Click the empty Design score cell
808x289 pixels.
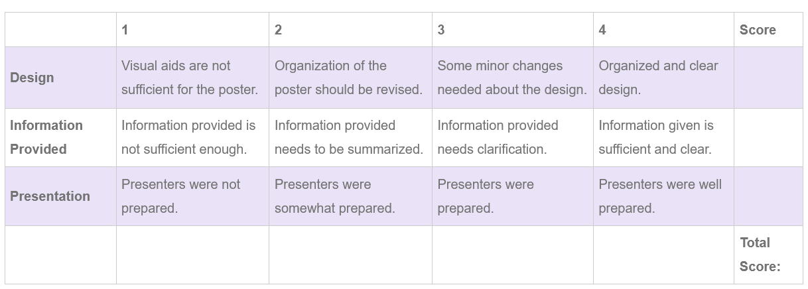point(768,78)
